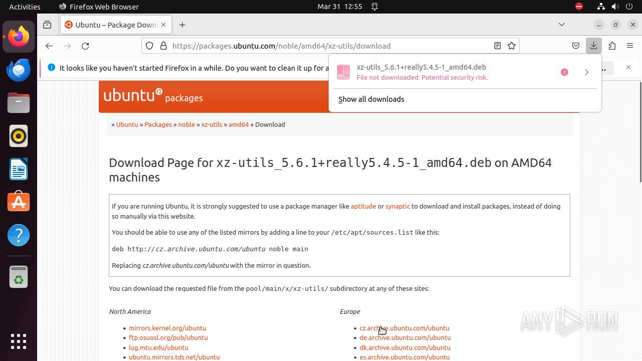Dismiss the Firefox cleanup notification bar
Viewport: 642px width, 361px height.
tap(628, 67)
